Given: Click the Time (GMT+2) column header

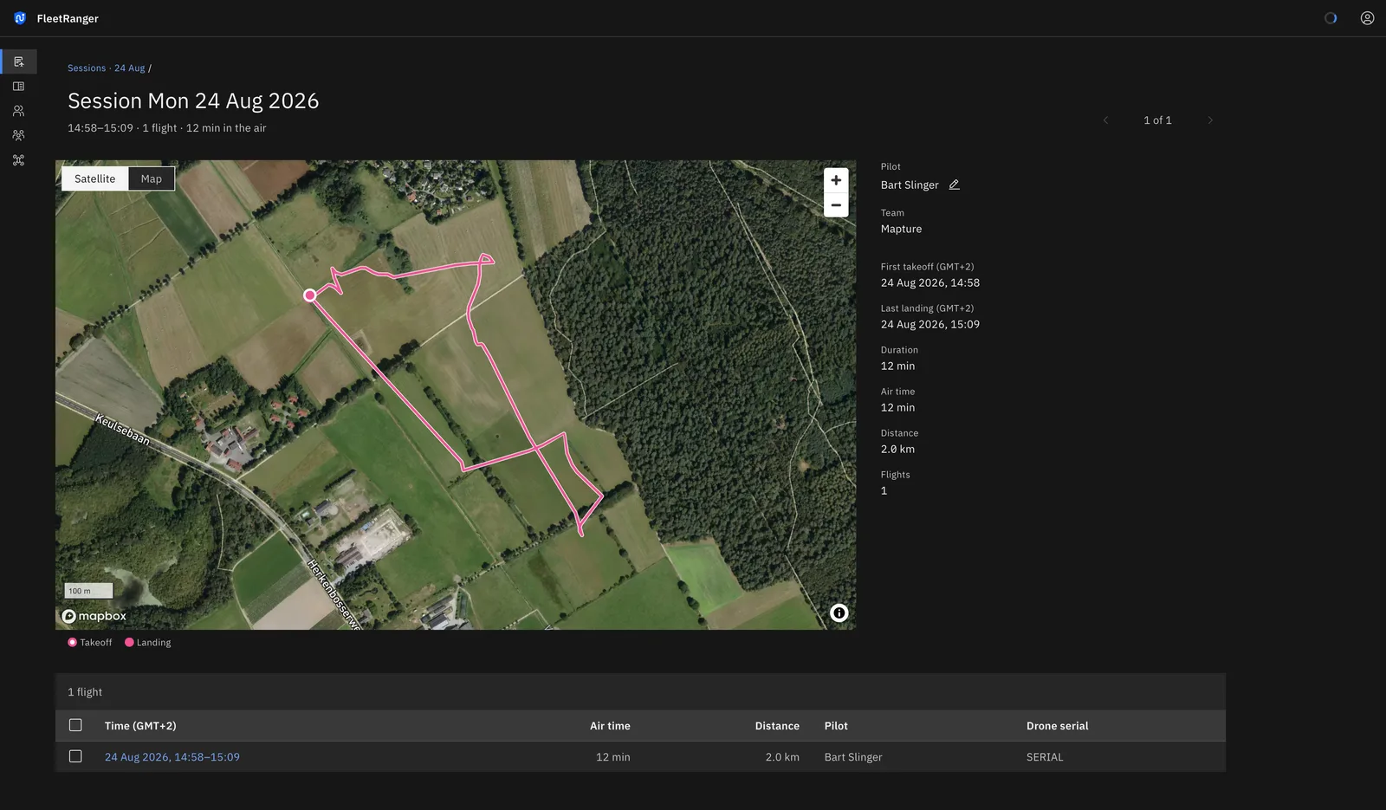Looking at the screenshot, I should [140, 726].
